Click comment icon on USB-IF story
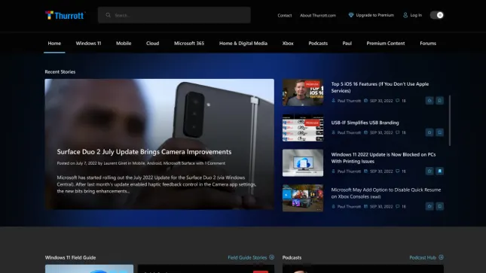The height and width of the screenshot is (273, 486). coord(397,132)
